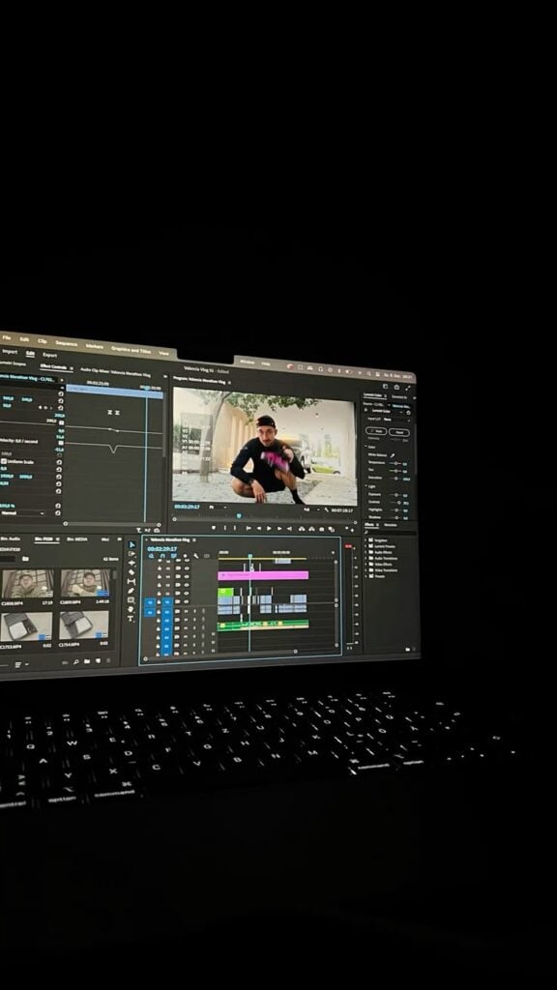The image size is (557, 990).
Task: Select the Selection arrow tool
Action: click(x=132, y=545)
